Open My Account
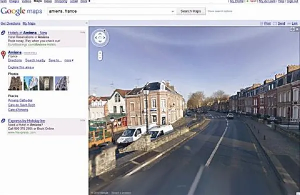The image size is (300, 195). (x=267, y=1)
